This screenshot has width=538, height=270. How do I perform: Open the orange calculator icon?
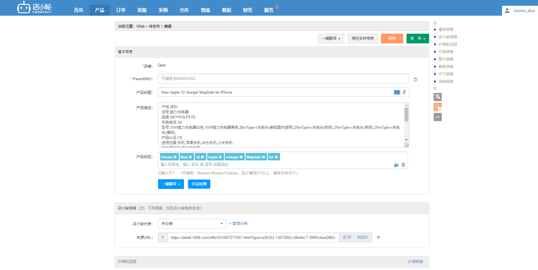[x=437, y=107]
